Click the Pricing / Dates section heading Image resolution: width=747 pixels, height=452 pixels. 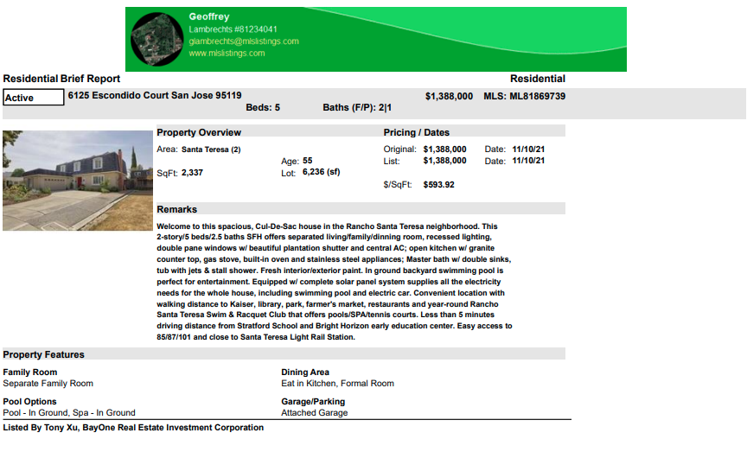point(417,132)
